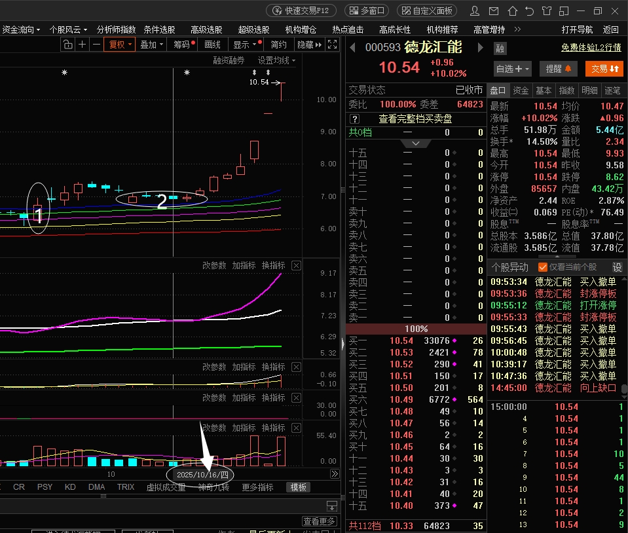The image size is (628, 533).
Task: Open 条件选股 menu item
Action: point(159,29)
